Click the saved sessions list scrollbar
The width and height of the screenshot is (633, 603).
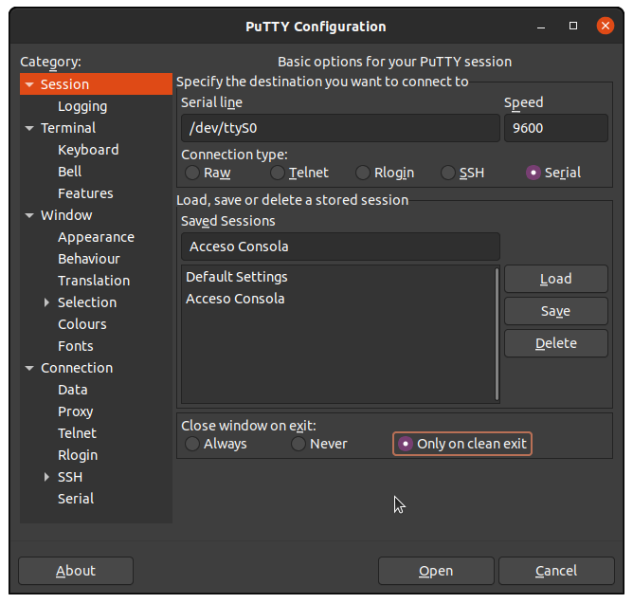tap(497, 334)
